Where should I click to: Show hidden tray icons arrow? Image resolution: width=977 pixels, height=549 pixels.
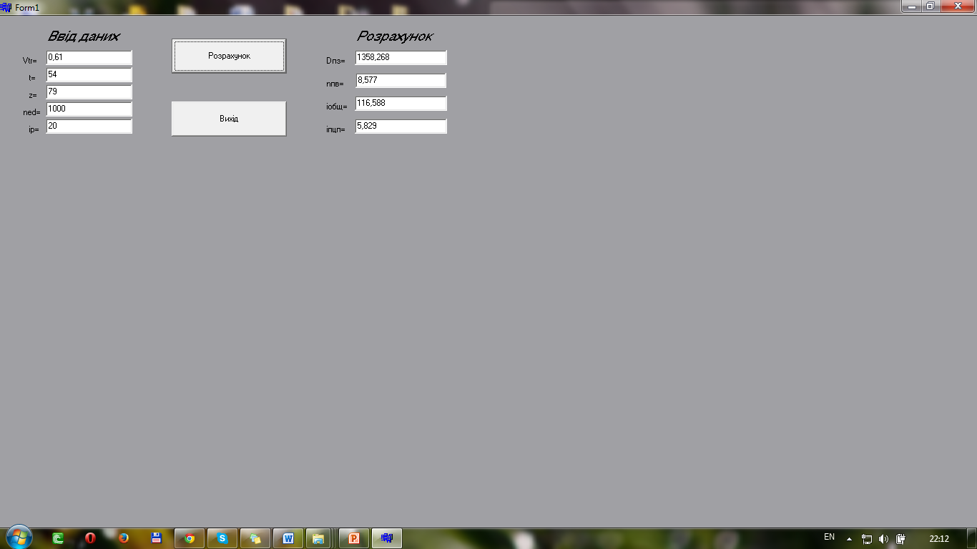click(x=849, y=539)
